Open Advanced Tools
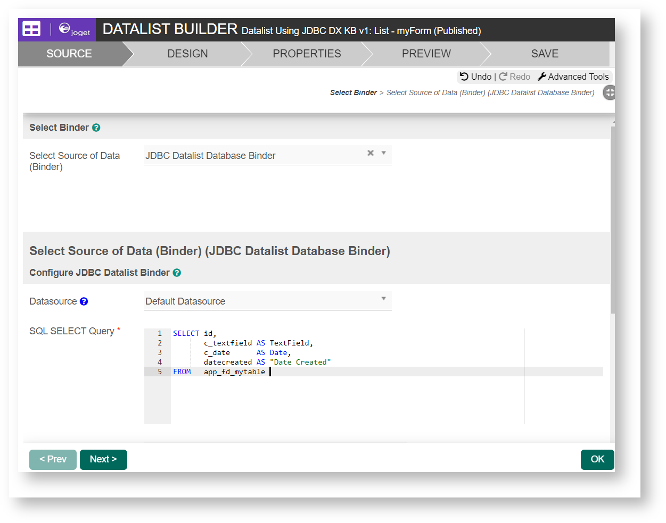This screenshot has width=666, height=523. click(573, 77)
